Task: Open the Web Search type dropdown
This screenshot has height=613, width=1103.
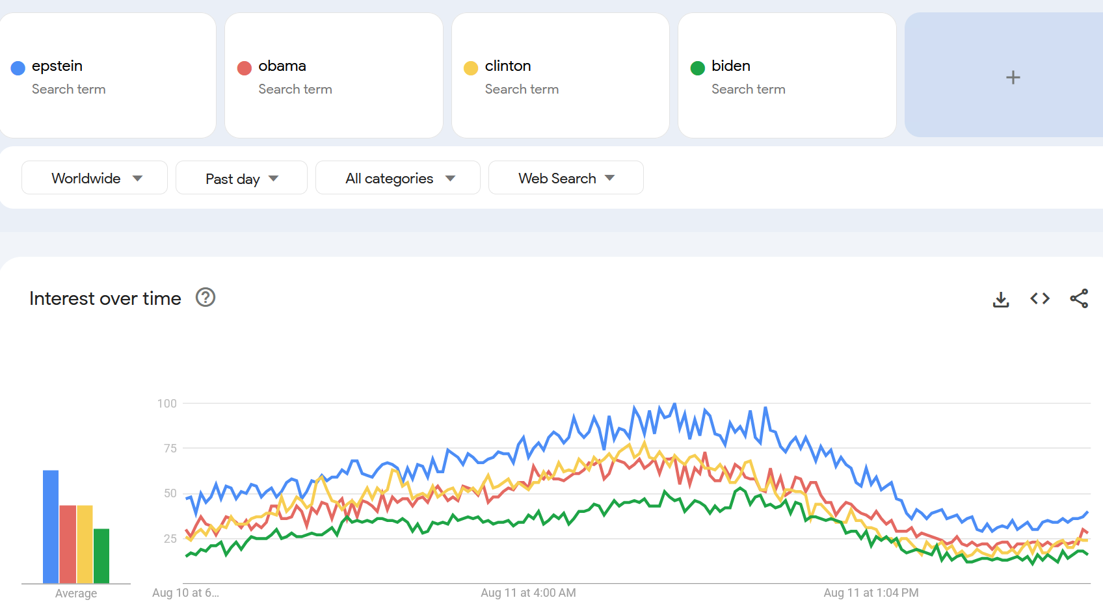Action: [566, 178]
